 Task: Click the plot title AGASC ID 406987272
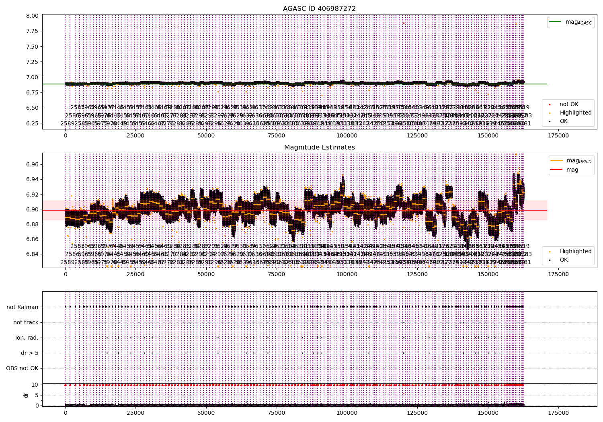tap(319, 9)
